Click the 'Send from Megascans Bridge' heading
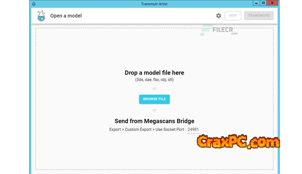This screenshot has width=302, height=174. [154, 121]
